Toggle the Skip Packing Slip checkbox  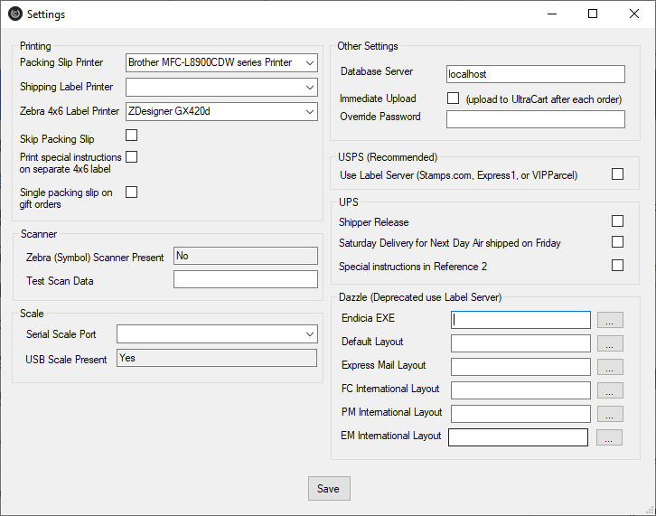131,136
